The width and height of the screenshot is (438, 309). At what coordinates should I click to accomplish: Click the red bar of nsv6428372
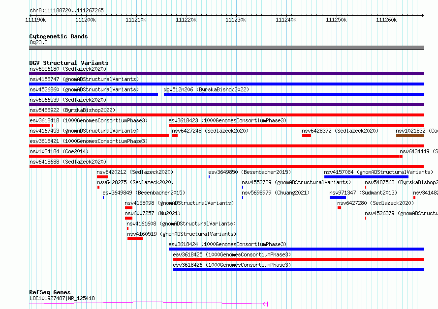[x=307, y=136]
